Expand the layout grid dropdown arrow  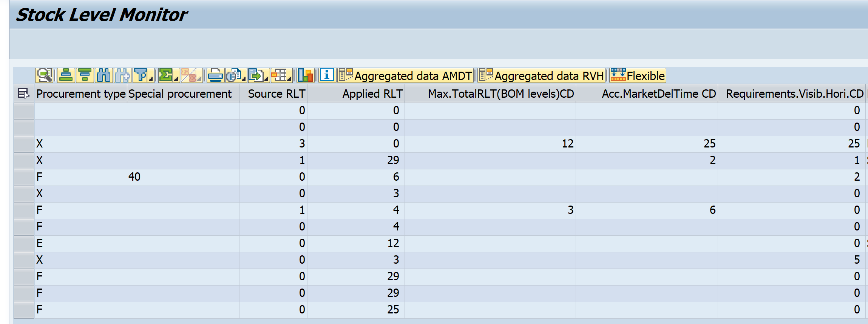tap(289, 78)
